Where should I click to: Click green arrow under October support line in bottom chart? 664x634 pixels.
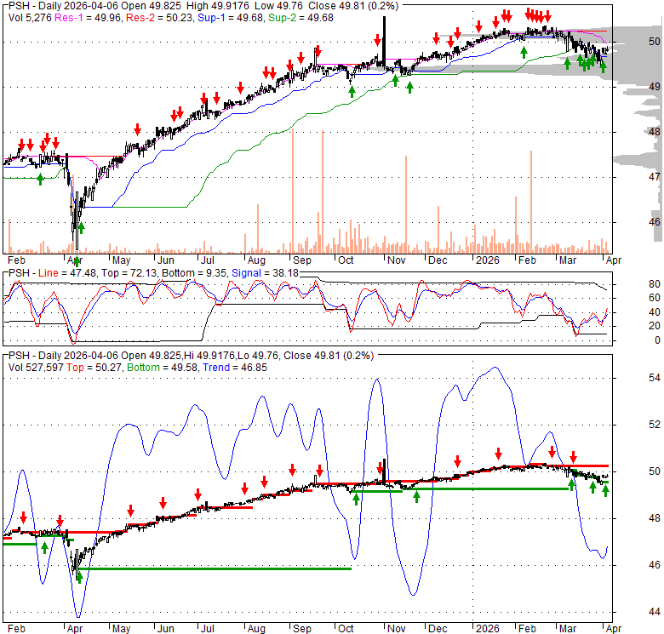356,498
